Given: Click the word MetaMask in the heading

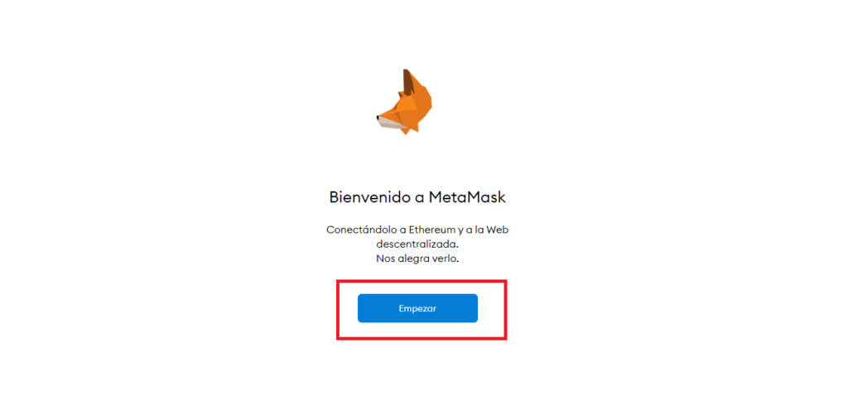Looking at the screenshot, I should (467, 197).
